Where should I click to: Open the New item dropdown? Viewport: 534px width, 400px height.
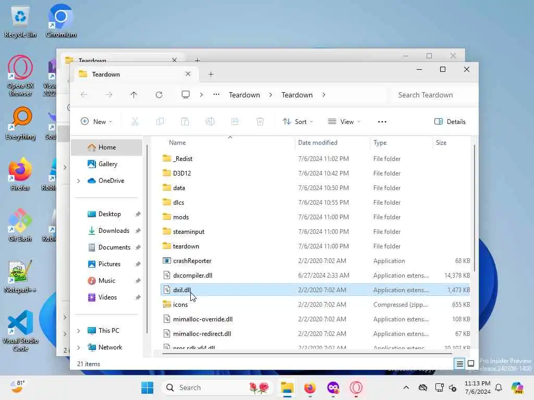tap(96, 121)
